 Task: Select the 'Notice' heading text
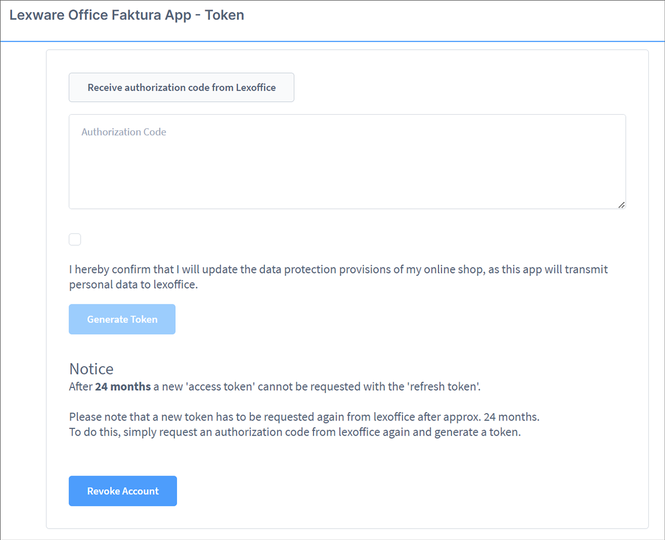(91, 369)
